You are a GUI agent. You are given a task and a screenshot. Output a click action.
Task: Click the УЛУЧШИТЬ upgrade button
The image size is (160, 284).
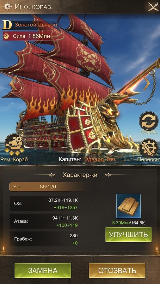click(x=128, y=234)
